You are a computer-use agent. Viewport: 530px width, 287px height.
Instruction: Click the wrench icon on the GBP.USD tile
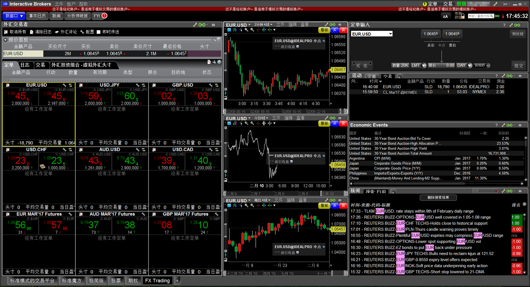[211, 85]
